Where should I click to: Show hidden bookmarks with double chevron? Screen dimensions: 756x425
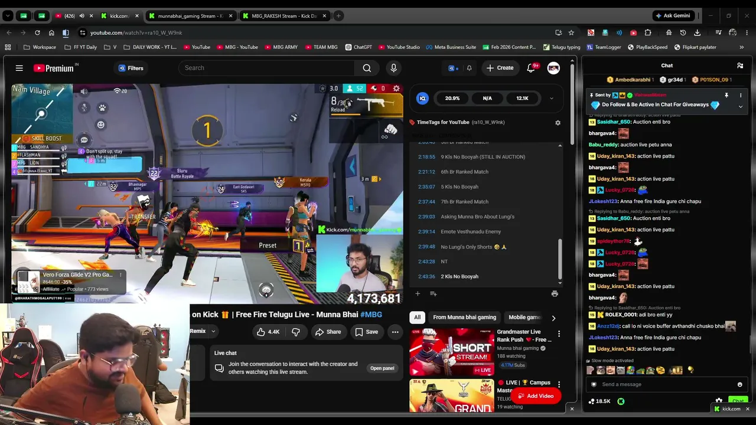(741, 47)
